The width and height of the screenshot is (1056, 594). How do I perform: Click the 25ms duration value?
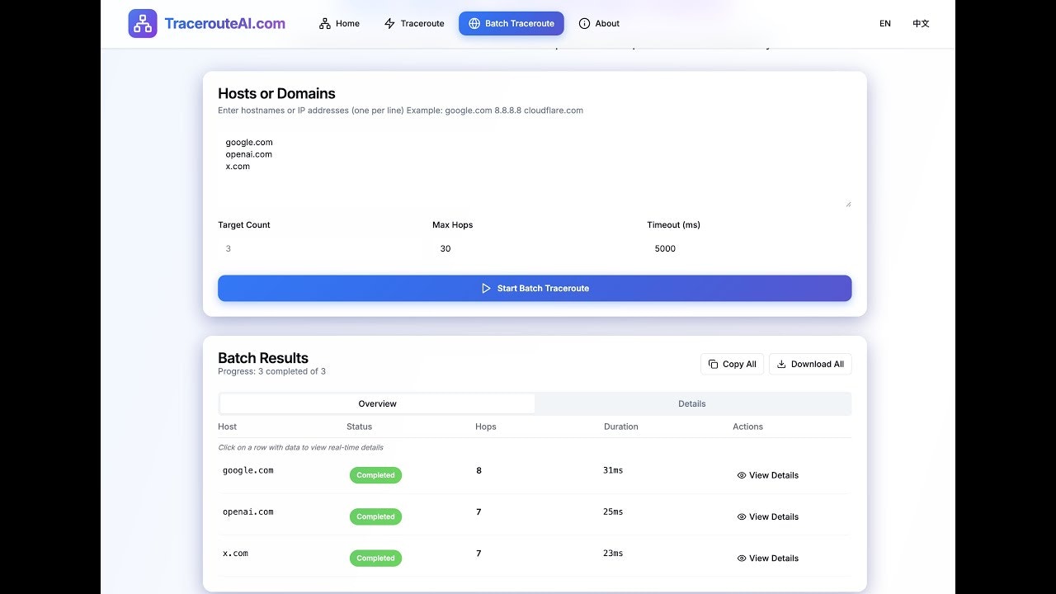(613, 511)
